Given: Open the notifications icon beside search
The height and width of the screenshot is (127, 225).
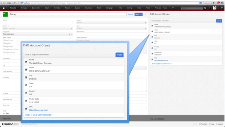Looking at the screenshot, I should pos(210,8).
